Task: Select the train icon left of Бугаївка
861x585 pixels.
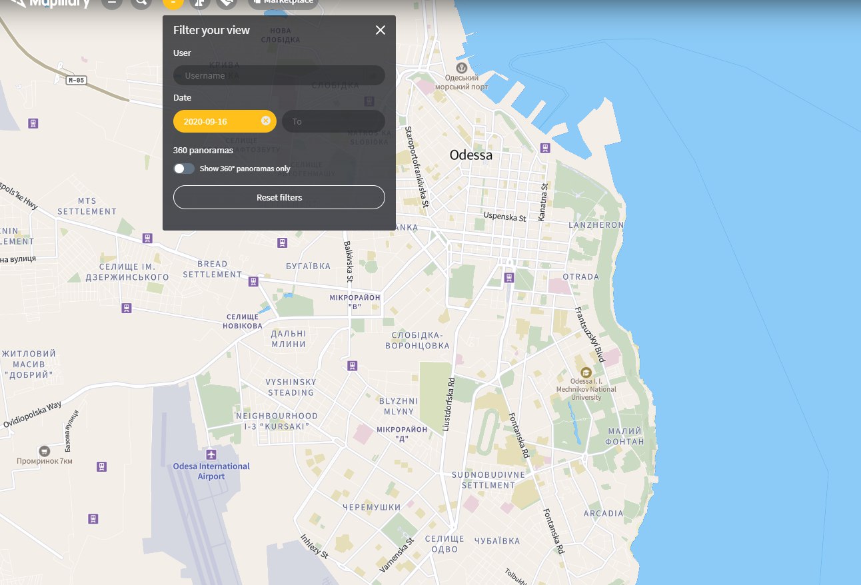Action: (x=283, y=243)
